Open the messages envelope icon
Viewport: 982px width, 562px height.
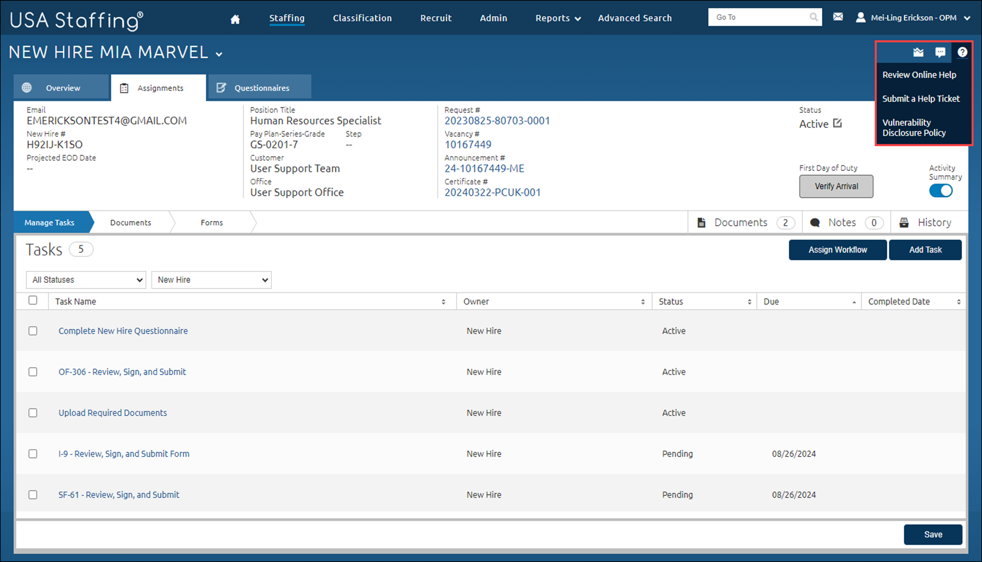[838, 17]
